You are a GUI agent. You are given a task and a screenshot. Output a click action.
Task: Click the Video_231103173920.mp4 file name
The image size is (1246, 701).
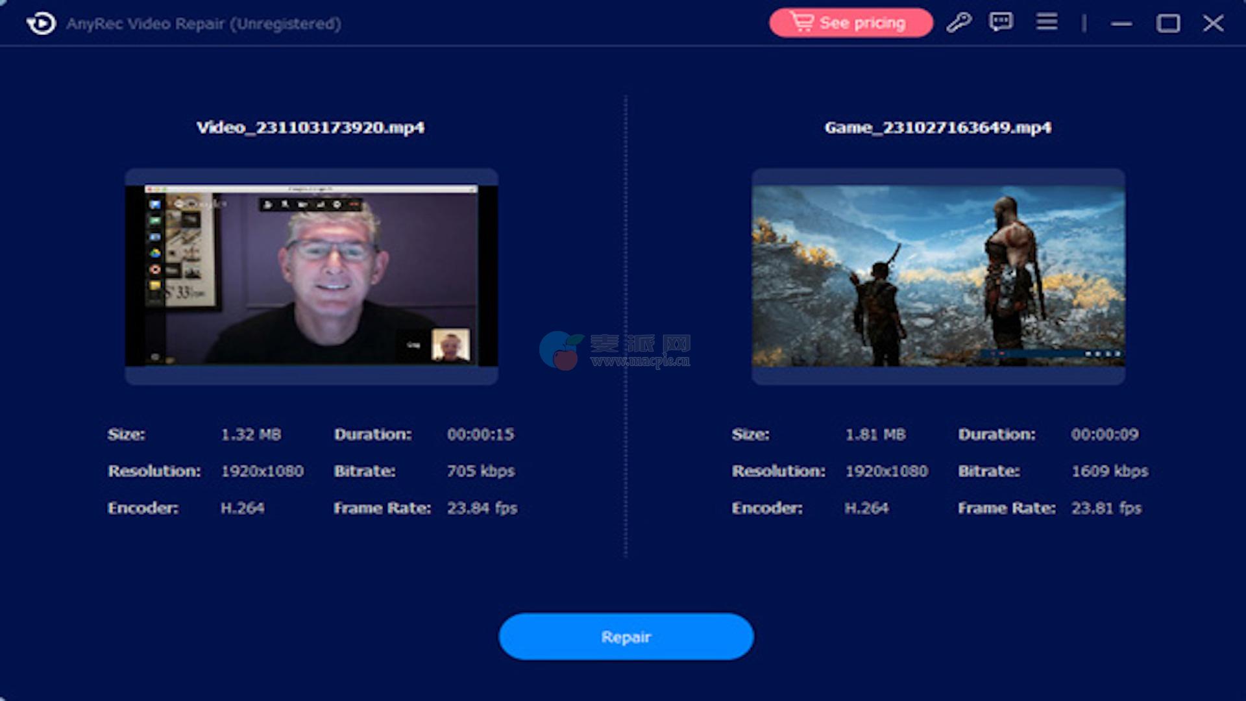pyautogui.click(x=310, y=127)
